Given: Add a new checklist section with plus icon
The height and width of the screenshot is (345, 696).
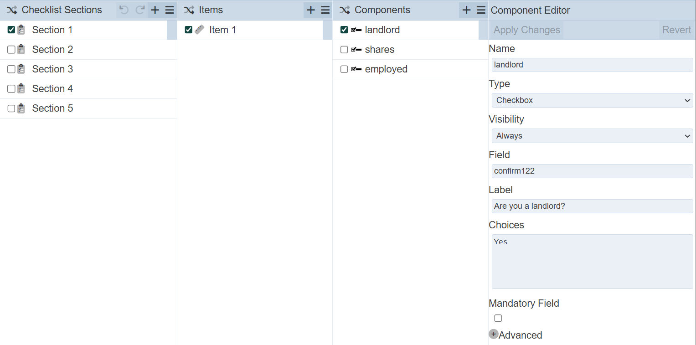Looking at the screenshot, I should 155,10.
